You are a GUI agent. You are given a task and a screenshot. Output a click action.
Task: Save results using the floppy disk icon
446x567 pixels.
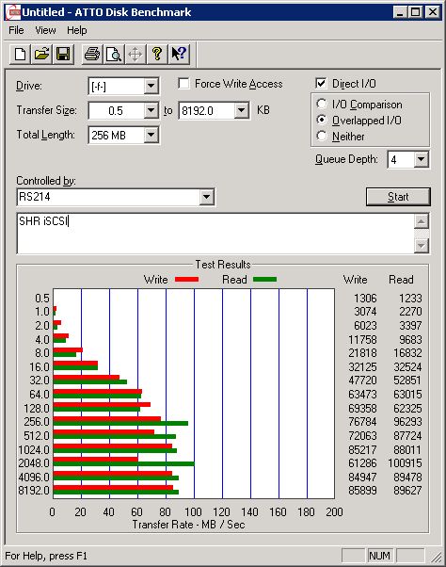tap(64, 55)
